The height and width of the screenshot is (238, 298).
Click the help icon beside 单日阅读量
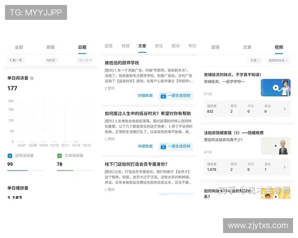pos(32,78)
